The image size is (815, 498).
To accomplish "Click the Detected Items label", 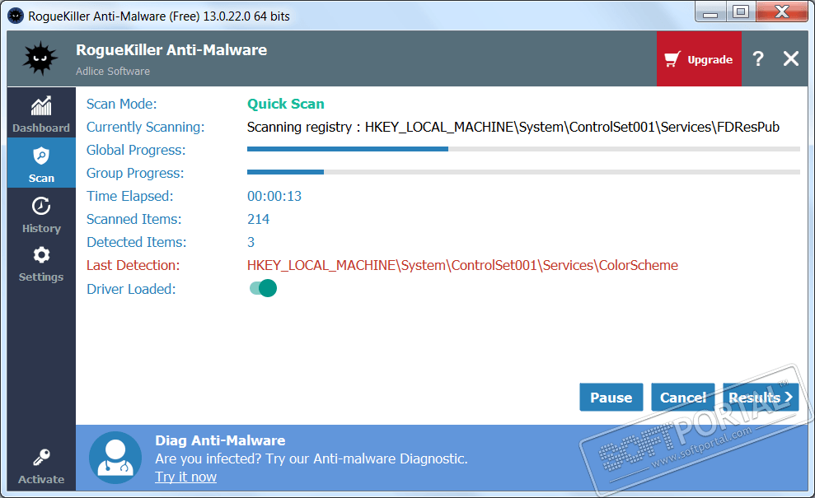I will [136, 242].
